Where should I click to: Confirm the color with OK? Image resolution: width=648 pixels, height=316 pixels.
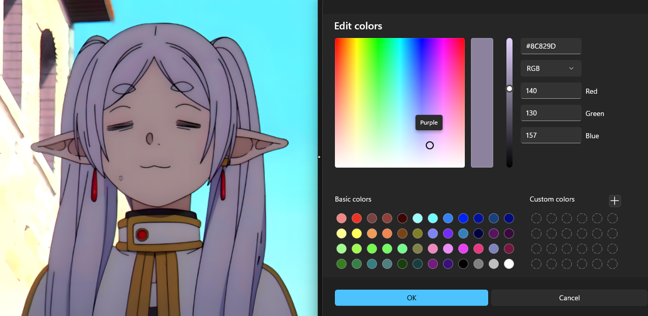tap(412, 298)
